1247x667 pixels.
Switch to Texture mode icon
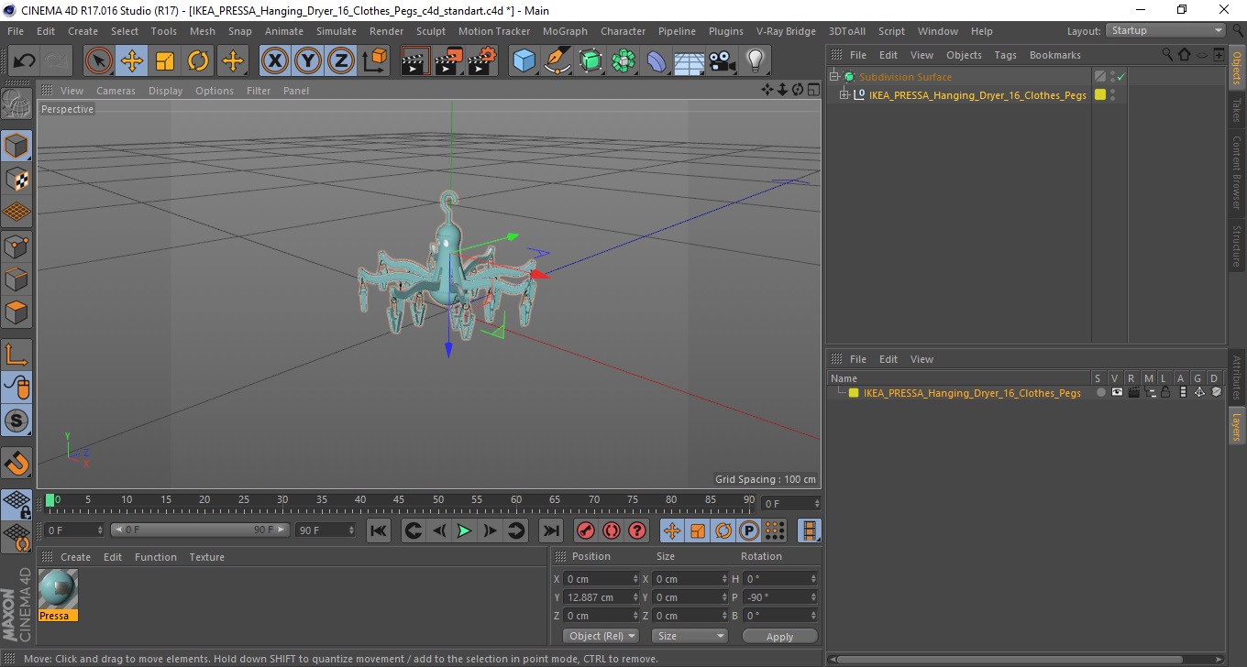coord(17,179)
